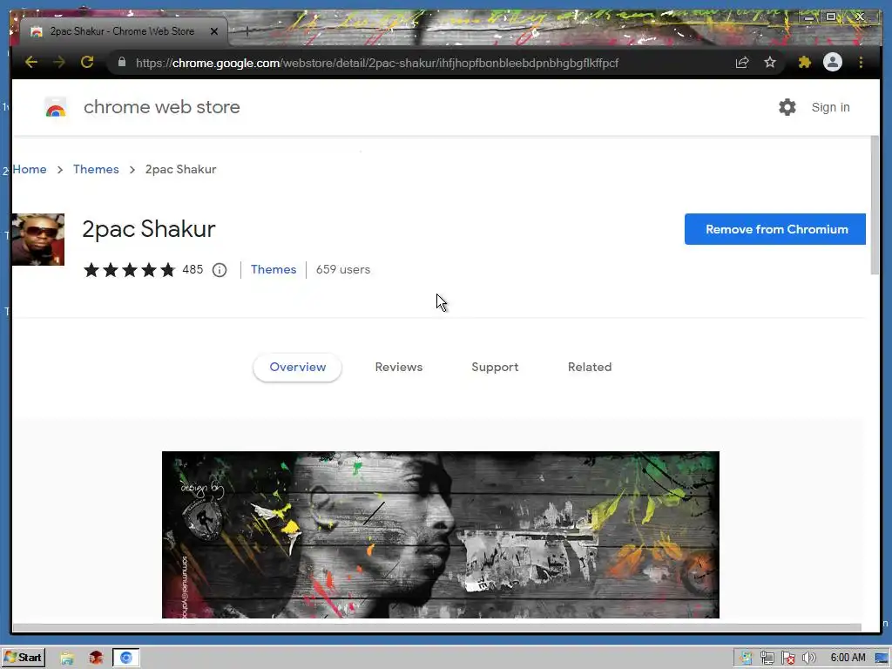This screenshot has width=892, height=669.
Task: Click the '659 users' text
Action: pos(343,269)
